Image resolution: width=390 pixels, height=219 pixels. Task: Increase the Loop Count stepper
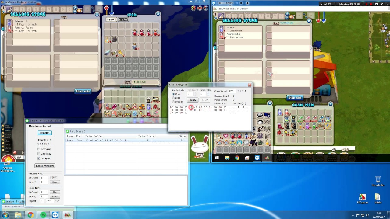tap(195, 93)
